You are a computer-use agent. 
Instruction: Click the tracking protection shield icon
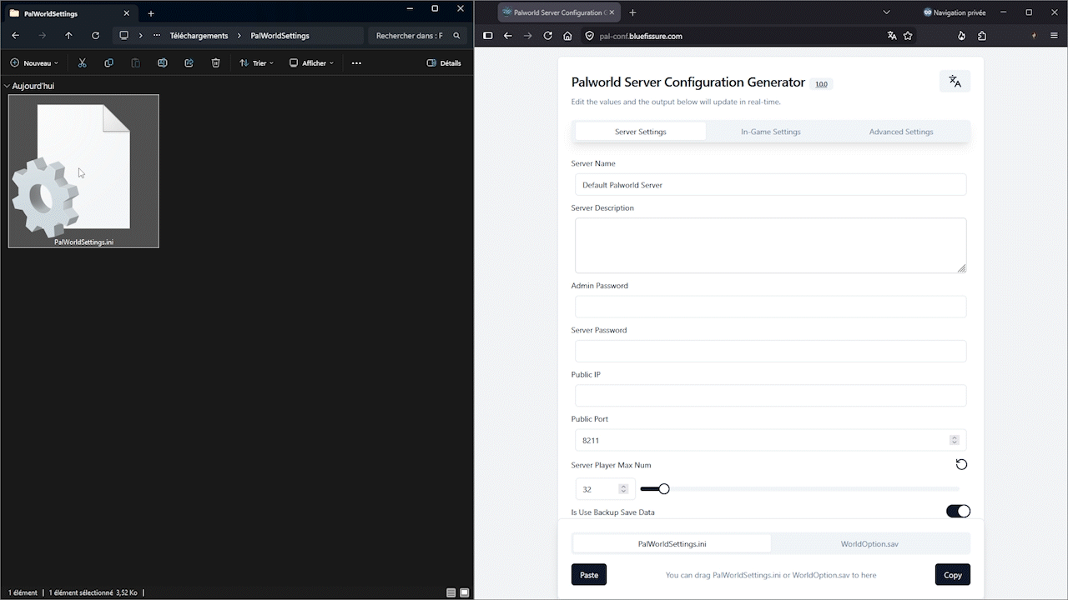click(x=589, y=36)
